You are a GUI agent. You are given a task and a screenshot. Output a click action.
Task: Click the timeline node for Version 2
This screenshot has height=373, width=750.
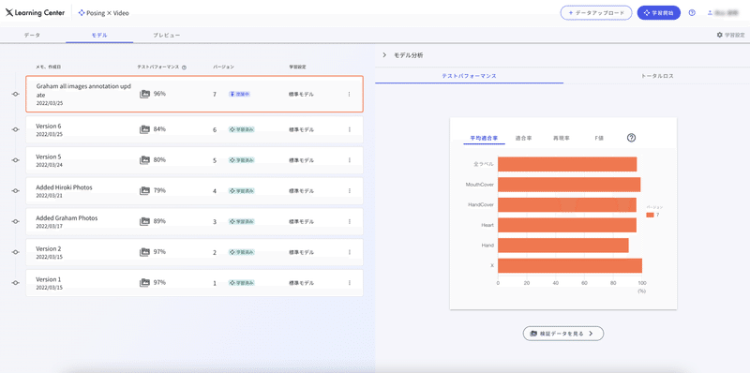click(x=15, y=252)
